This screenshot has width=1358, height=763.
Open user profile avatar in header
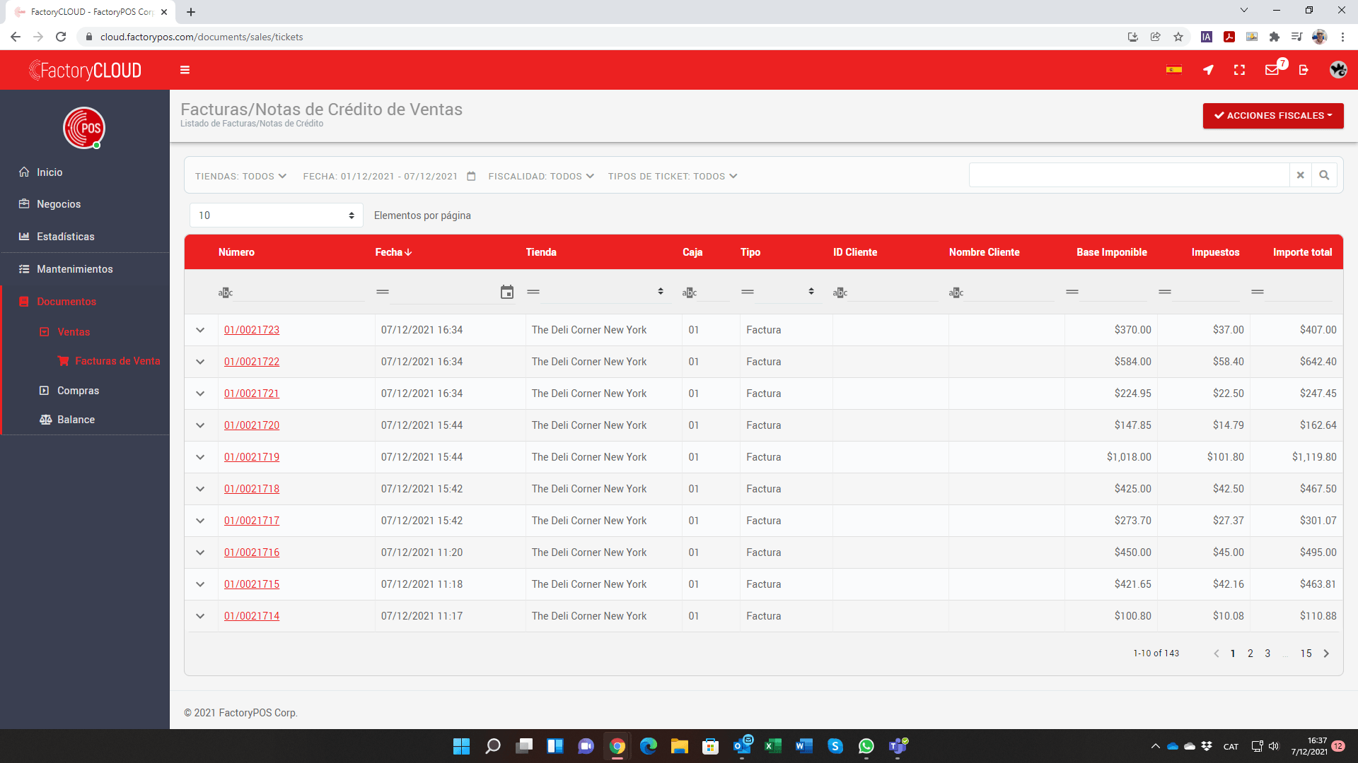point(1337,70)
